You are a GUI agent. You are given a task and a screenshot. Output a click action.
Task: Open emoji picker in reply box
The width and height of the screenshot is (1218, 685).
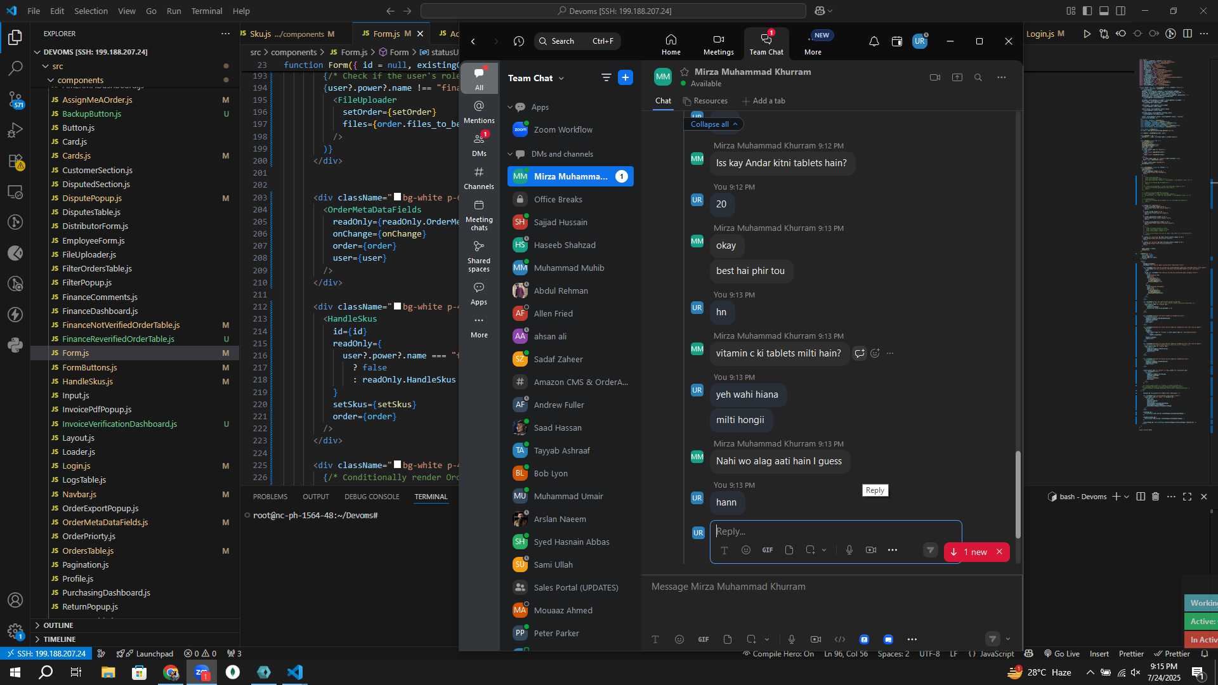746,550
